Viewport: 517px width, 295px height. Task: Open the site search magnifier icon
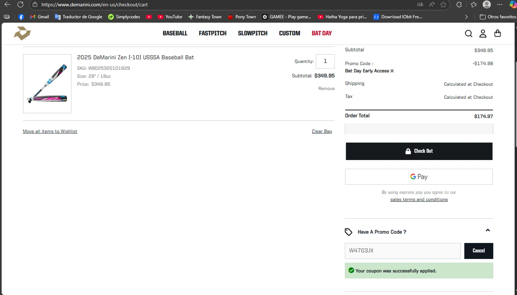pos(468,33)
